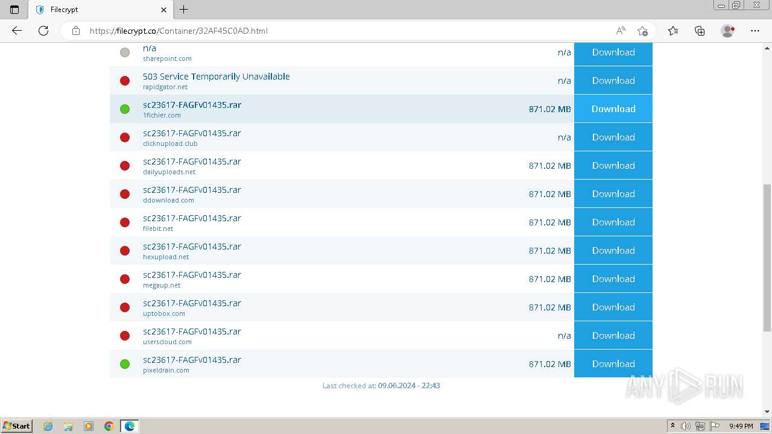Viewport: 772px width, 434px height.
Task: Select the pixeldrain.com file name
Action: pyautogui.click(x=192, y=360)
